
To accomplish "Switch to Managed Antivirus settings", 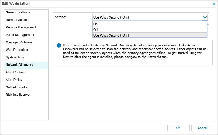I will click(x=20, y=42).
